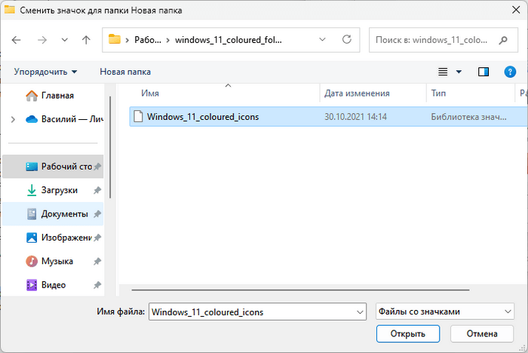Open help with the question mark
Image resolution: width=528 pixels, height=353 pixels.
pos(510,72)
